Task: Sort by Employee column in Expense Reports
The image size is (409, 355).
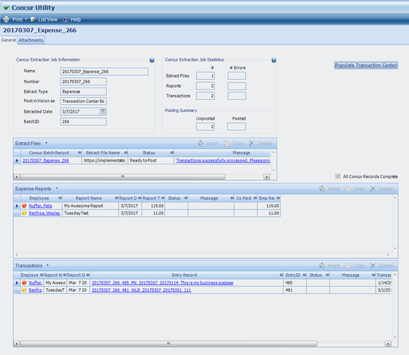Action: pyautogui.click(x=39, y=198)
